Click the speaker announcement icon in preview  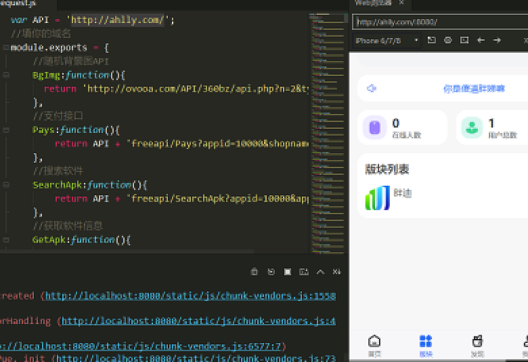point(371,88)
